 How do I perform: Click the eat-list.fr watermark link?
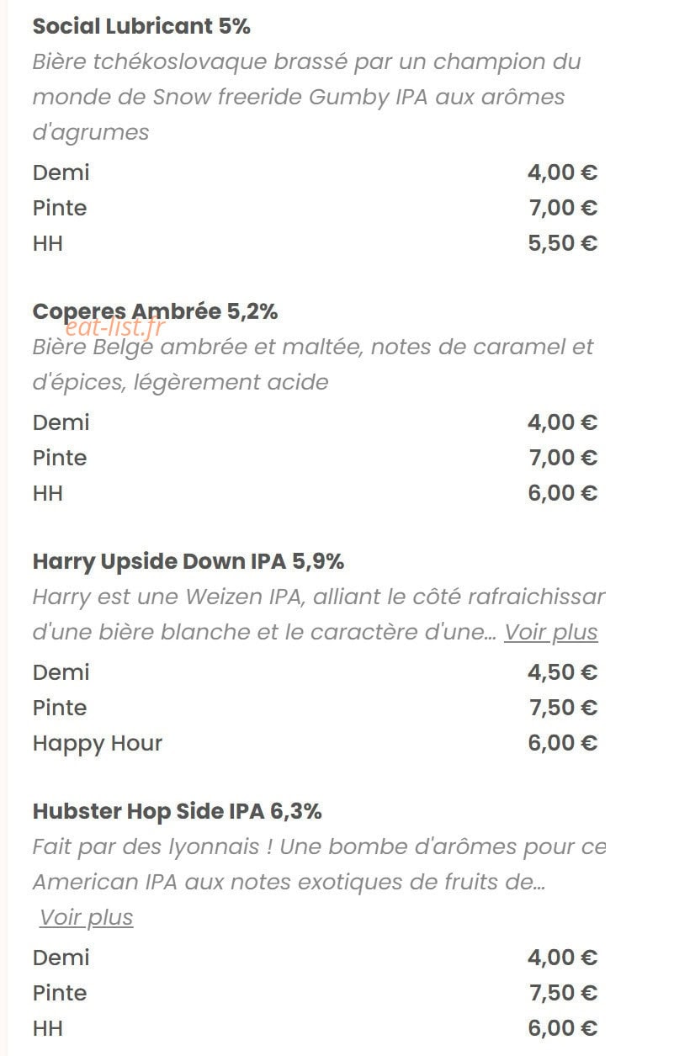(x=115, y=328)
